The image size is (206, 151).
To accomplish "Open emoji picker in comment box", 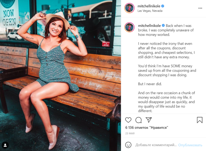I will [128, 145].
